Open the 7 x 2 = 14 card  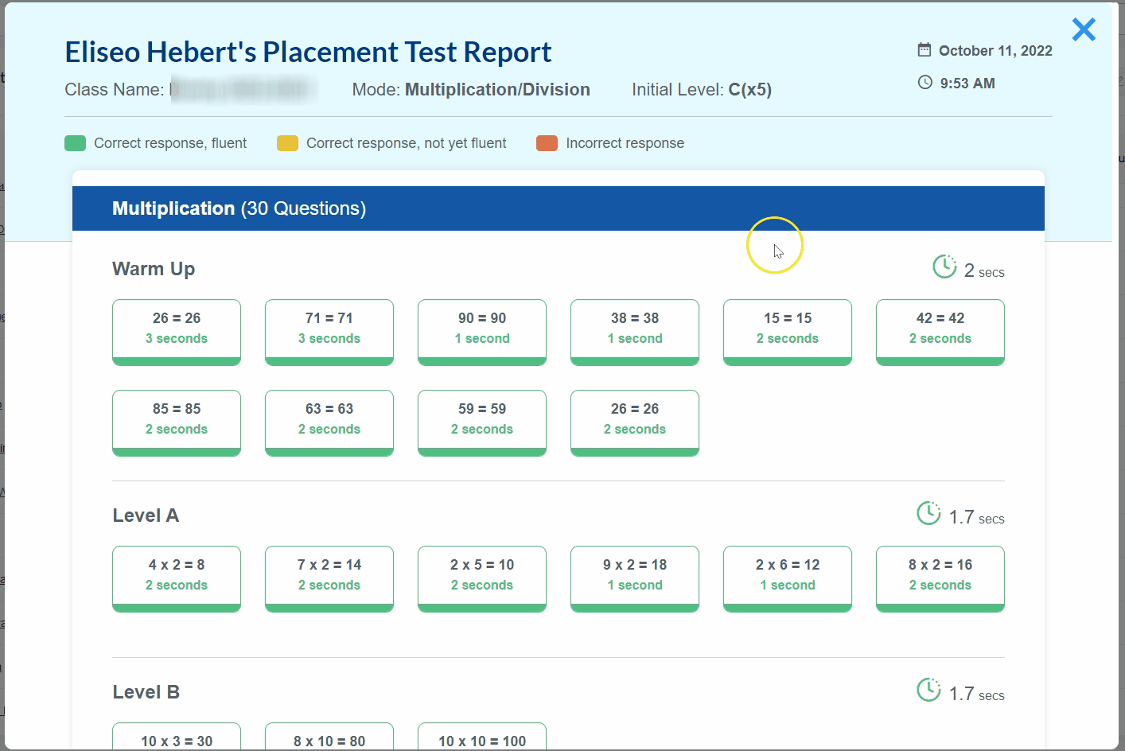[x=329, y=579]
